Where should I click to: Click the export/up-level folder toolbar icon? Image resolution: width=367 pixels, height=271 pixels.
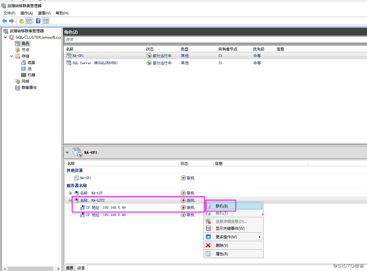[21, 21]
